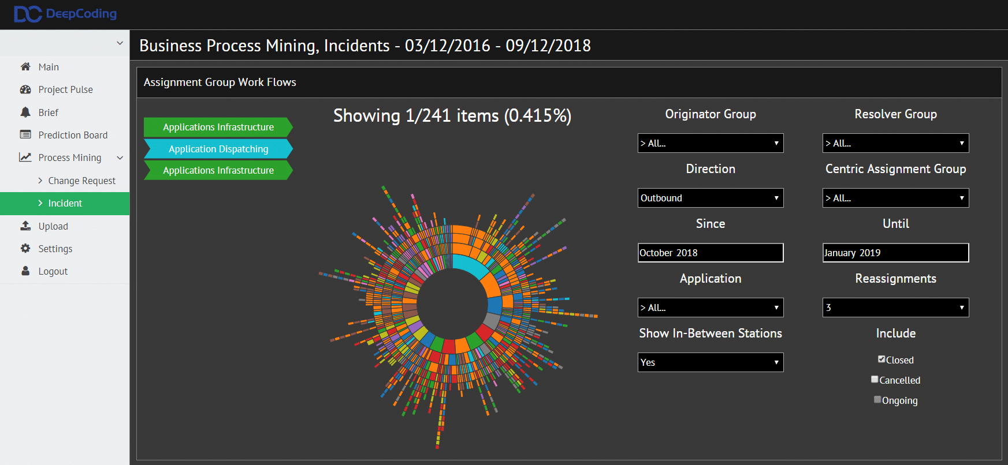Click the Settings gear icon
The image size is (1008, 465).
(25, 249)
